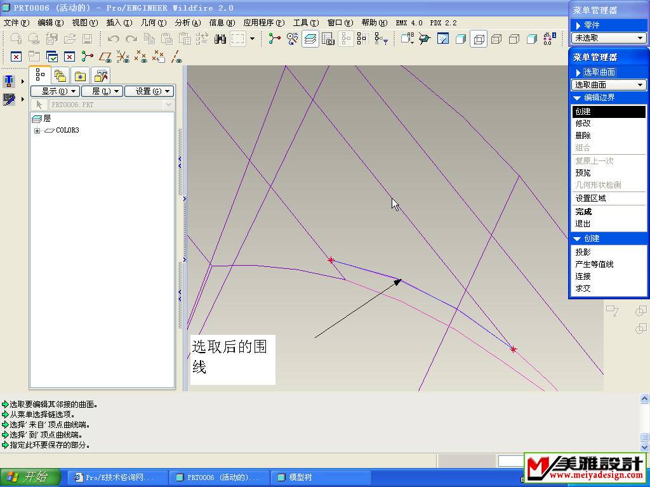This screenshot has height=487, width=650.
Task: Click the selection box toolbar icon
Action: (x=238, y=39)
